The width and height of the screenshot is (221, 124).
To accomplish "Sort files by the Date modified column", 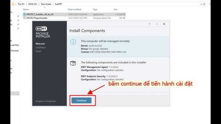I will tap(75, 9).
